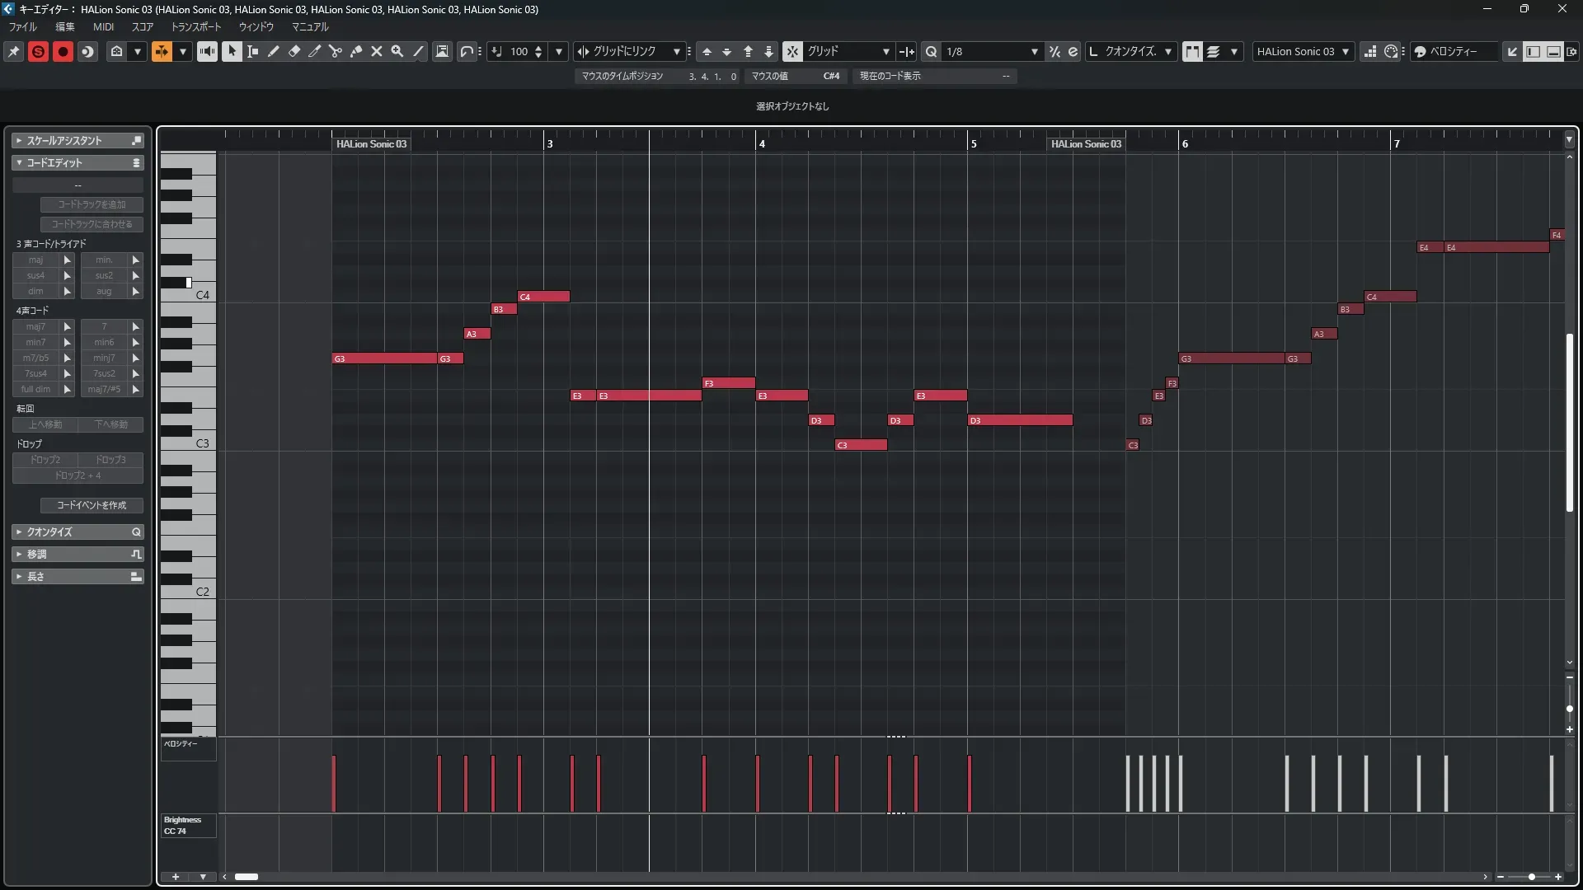Click the maj triad chord button

[x=35, y=260]
